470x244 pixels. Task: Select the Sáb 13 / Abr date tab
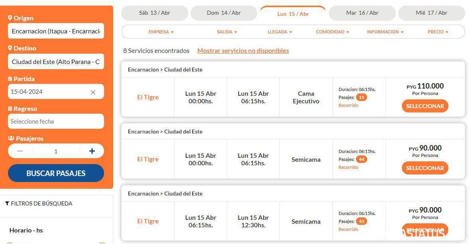154,13
